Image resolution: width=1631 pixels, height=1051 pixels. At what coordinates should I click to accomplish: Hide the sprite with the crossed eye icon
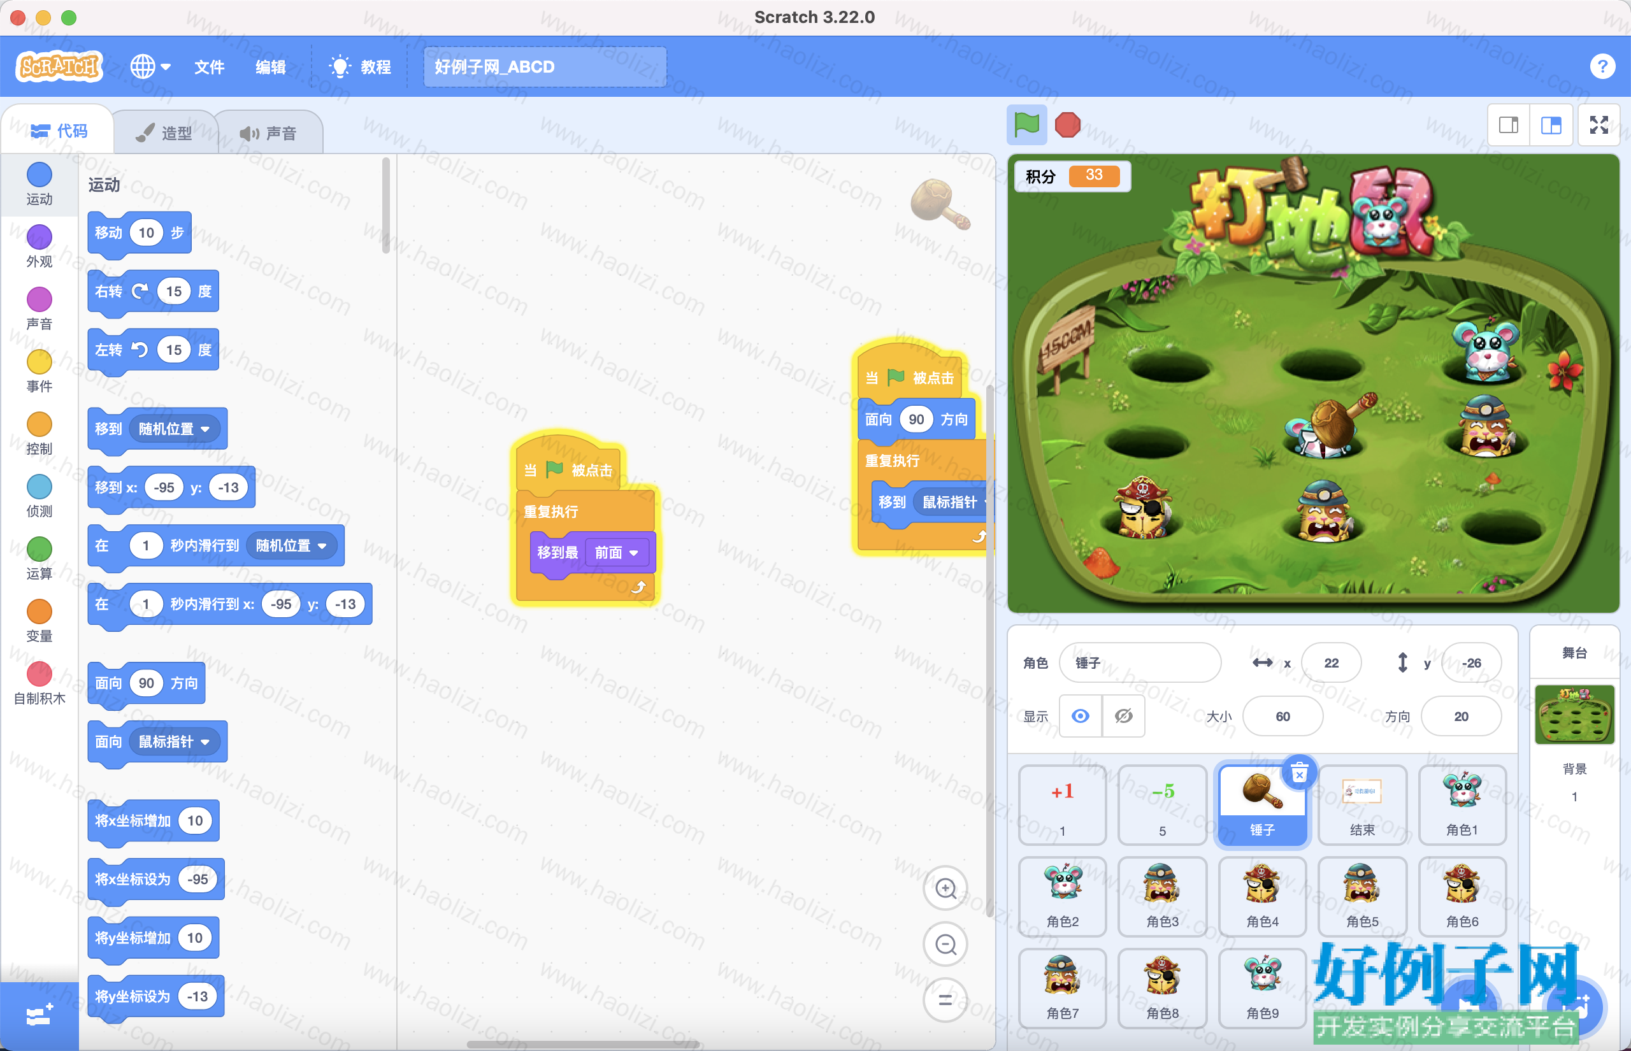(1123, 716)
